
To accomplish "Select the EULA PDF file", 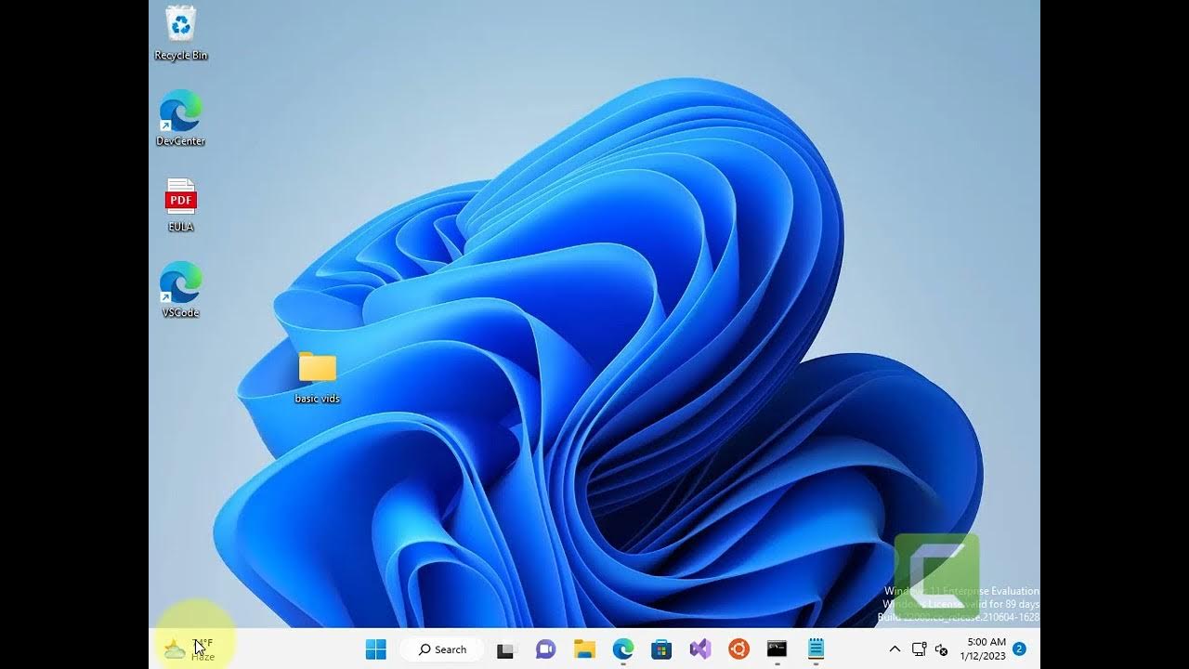I will (x=180, y=204).
